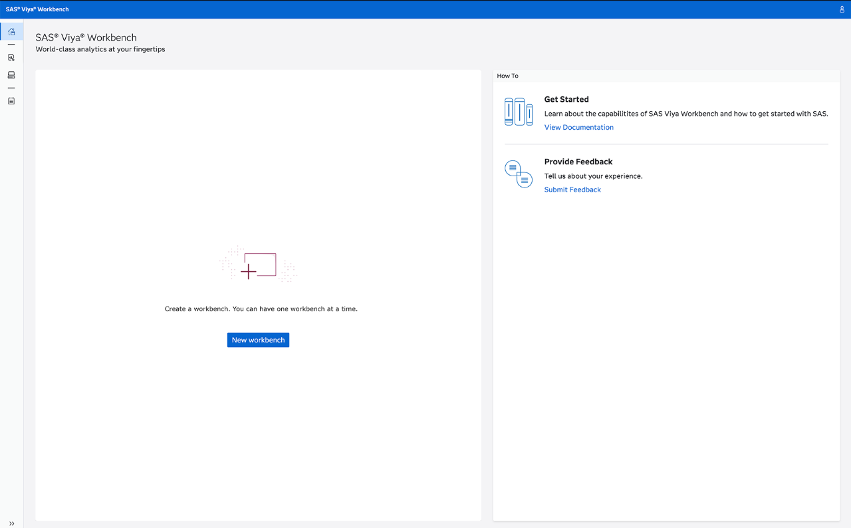The image size is (851, 528).
Task: Click the 'World-class analytics at your fingertips' text
Action: pyautogui.click(x=100, y=49)
